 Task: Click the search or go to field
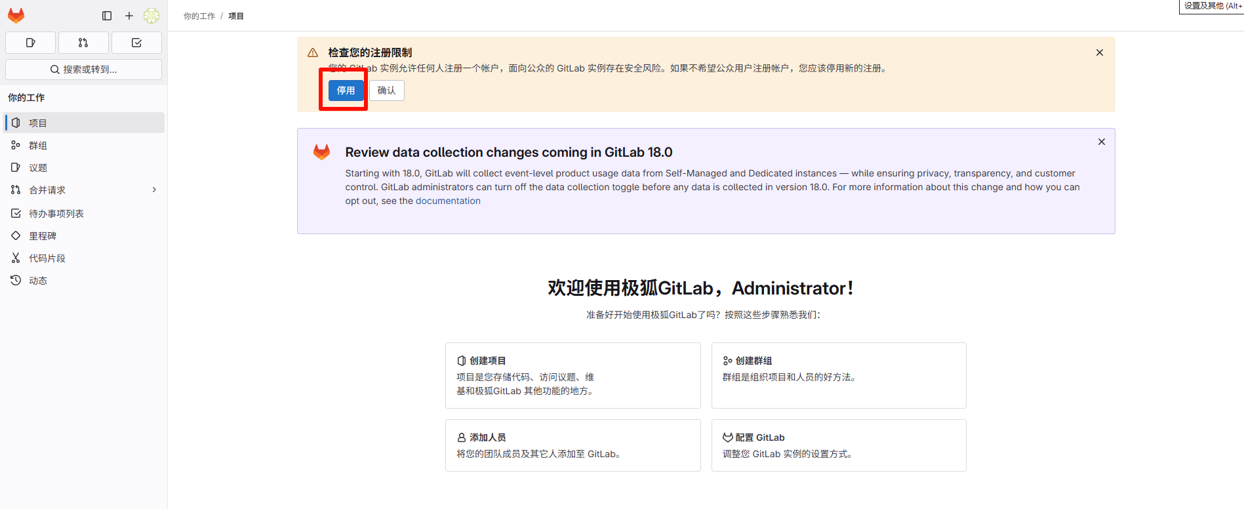(x=83, y=70)
